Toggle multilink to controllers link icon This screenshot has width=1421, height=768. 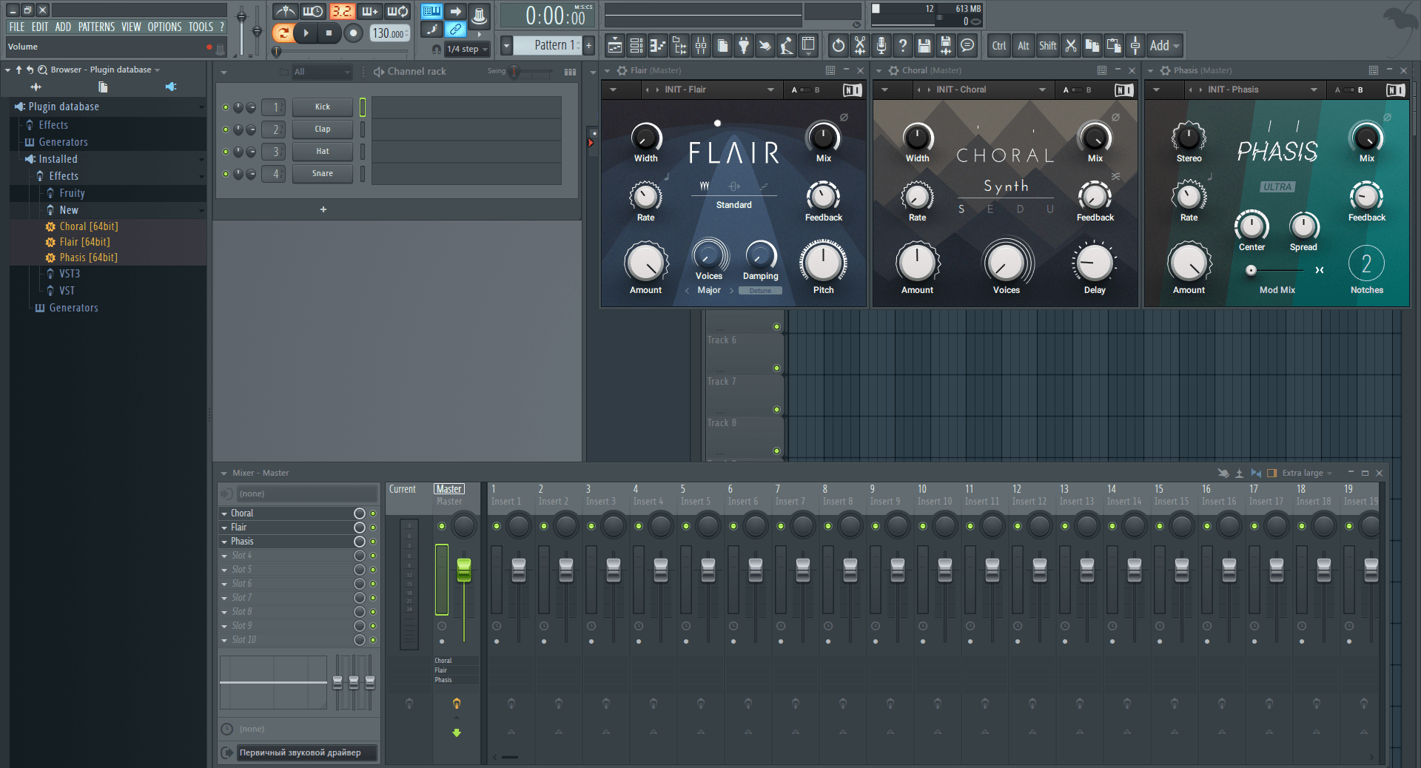coord(456,30)
